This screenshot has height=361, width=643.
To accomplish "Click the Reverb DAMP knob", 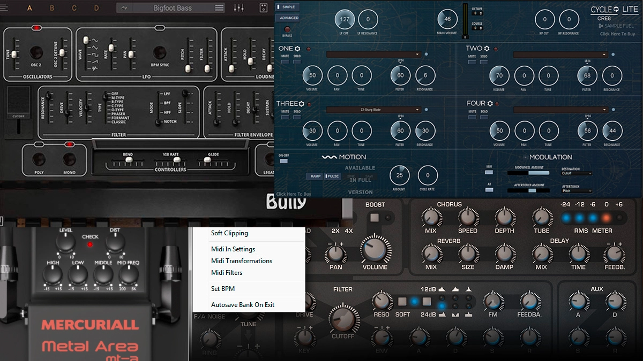I will [x=505, y=254].
